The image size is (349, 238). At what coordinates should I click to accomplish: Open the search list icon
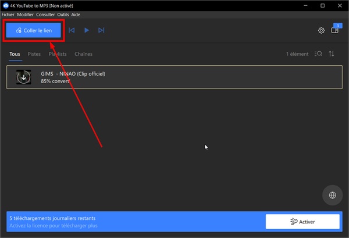tap(318, 54)
